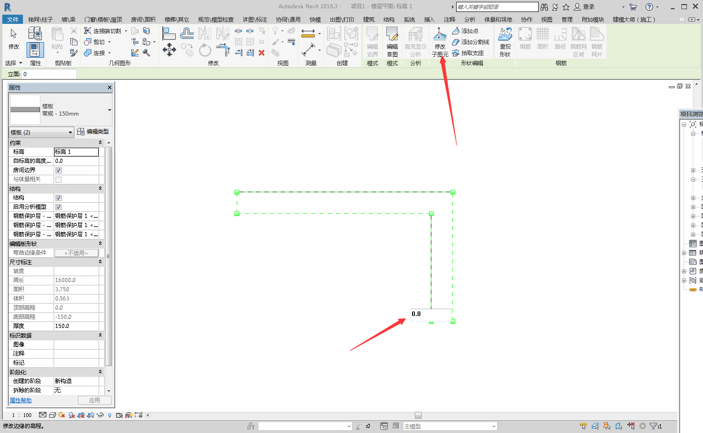
Task: Open the help question mark icon
Action: pyautogui.click(x=649, y=7)
